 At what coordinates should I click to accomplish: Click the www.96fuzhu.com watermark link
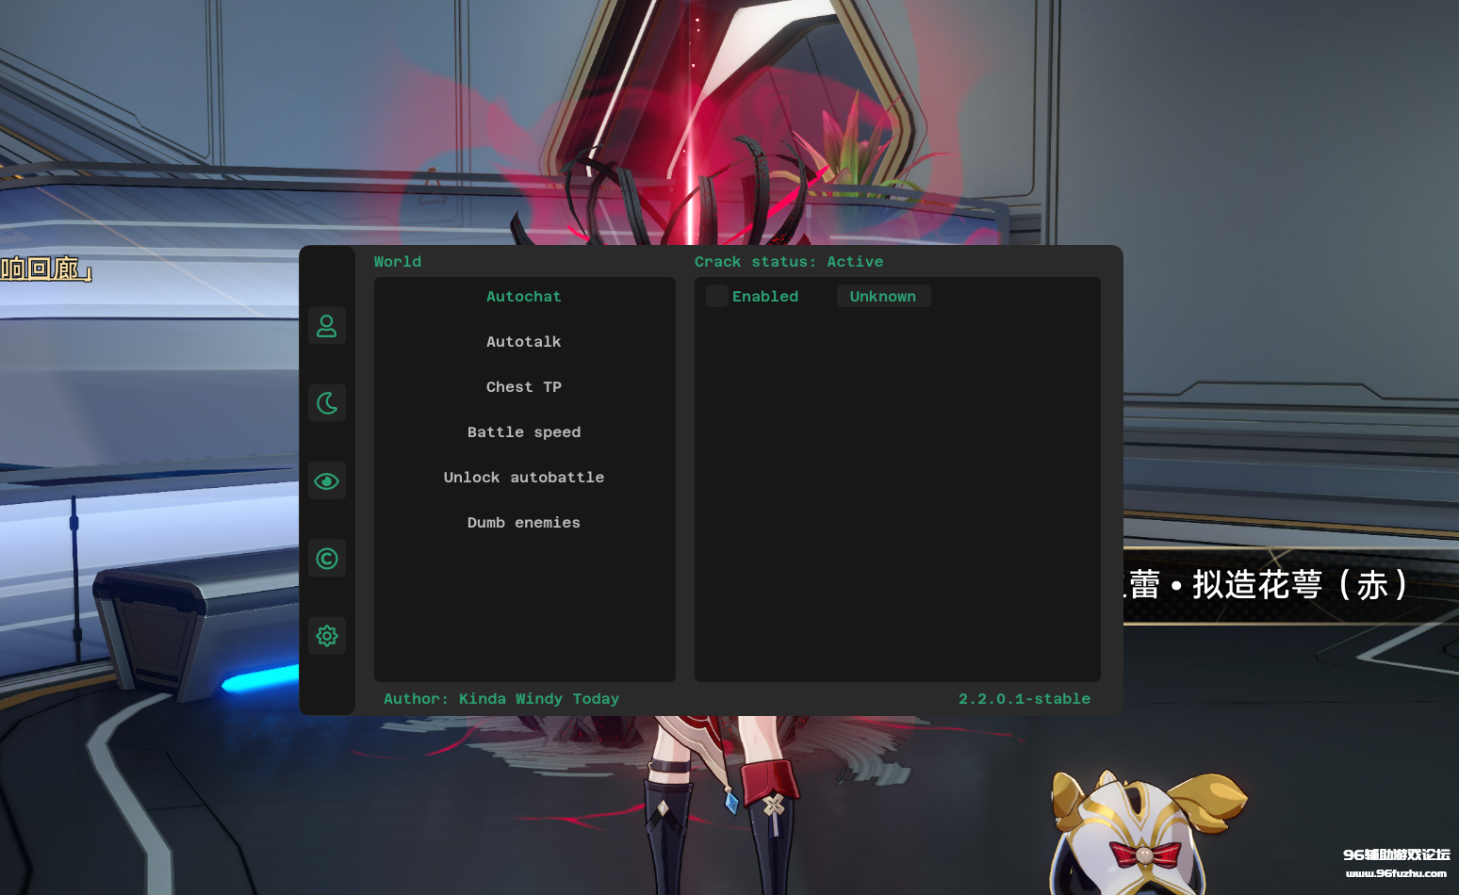[x=1396, y=873]
